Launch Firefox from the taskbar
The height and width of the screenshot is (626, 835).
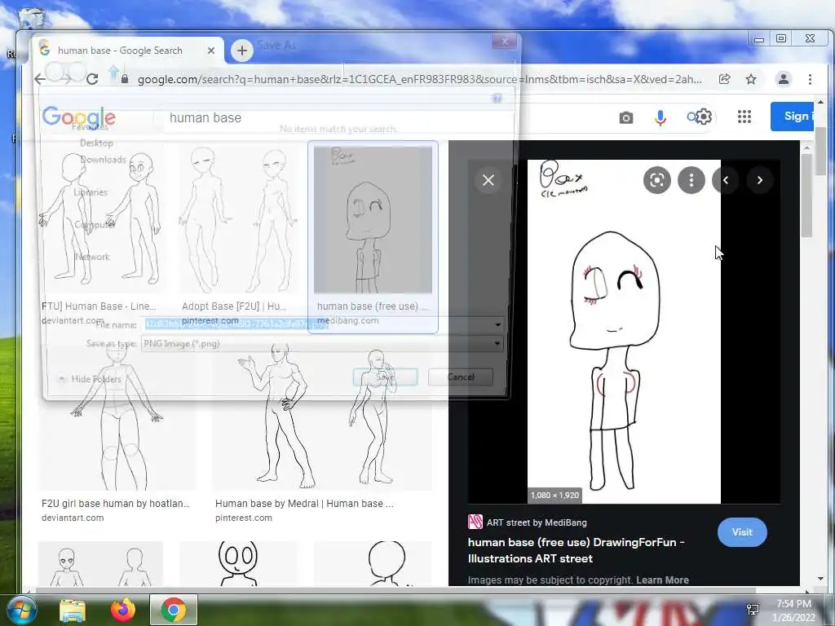(123, 610)
